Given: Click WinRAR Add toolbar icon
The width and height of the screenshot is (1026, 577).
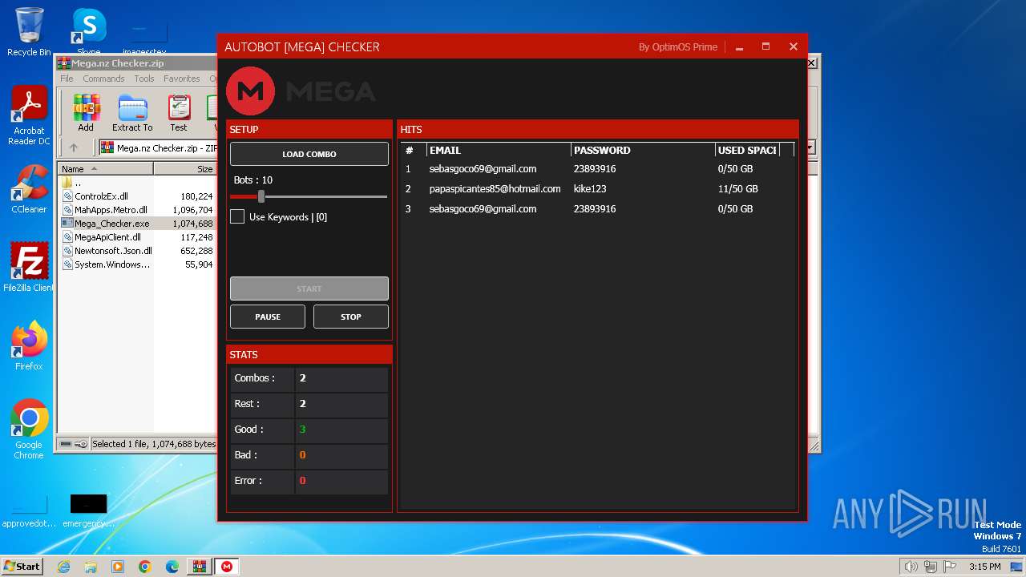Looking at the screenshot, I should (86, 113).
